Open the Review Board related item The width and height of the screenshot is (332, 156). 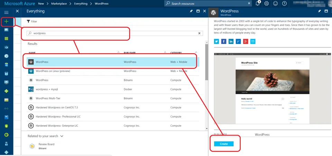click(x=41, y=146)
